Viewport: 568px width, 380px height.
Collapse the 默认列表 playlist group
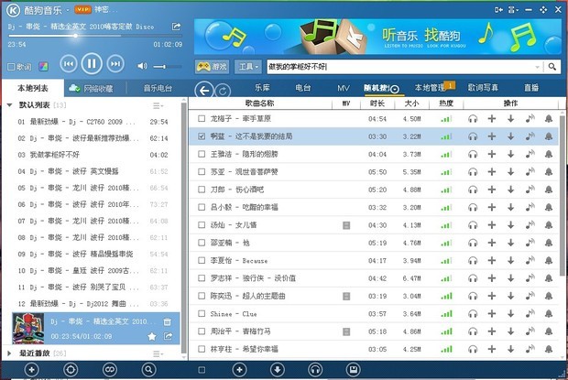(9, 105)
